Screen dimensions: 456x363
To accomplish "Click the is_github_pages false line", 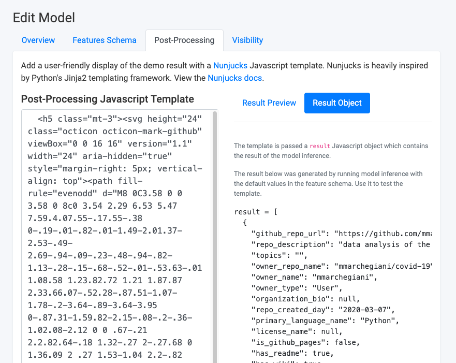I will pos(305,342).
